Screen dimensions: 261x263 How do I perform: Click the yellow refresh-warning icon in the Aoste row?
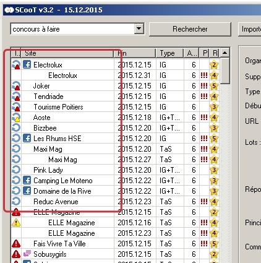[x=16, y=118]
